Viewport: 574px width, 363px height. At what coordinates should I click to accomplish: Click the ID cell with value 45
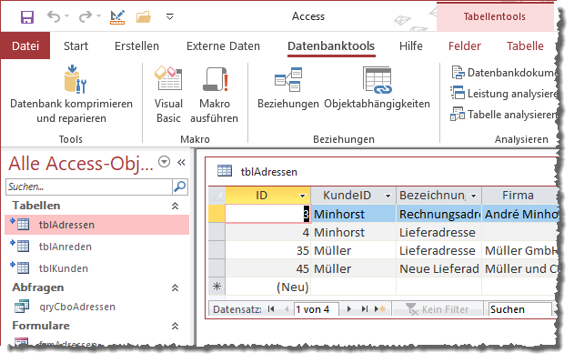[268, 269]
